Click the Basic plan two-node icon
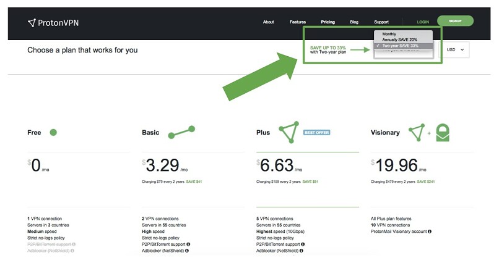This screenshot has width=499, height=276. (x=181, y=132)
